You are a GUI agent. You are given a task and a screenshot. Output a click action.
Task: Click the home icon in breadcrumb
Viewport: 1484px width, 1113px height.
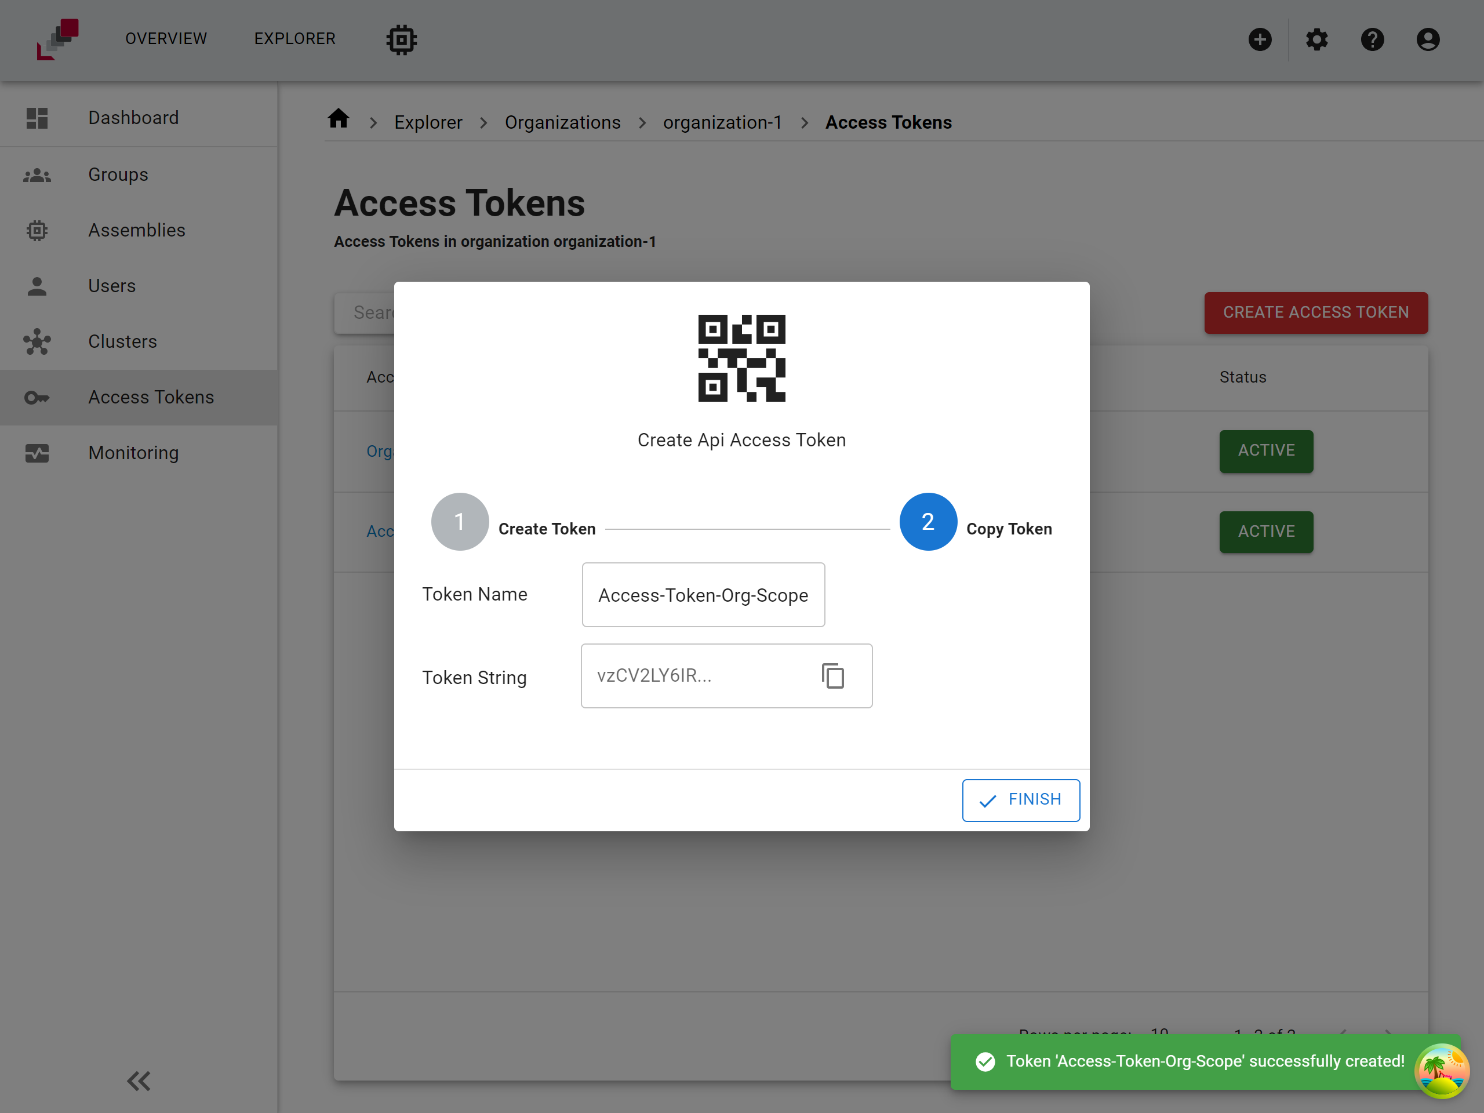[338, 119]
